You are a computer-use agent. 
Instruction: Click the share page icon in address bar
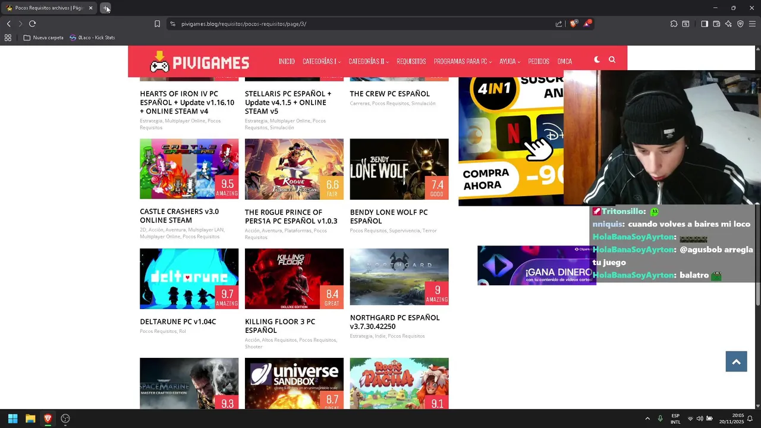[x=559, y=24]
